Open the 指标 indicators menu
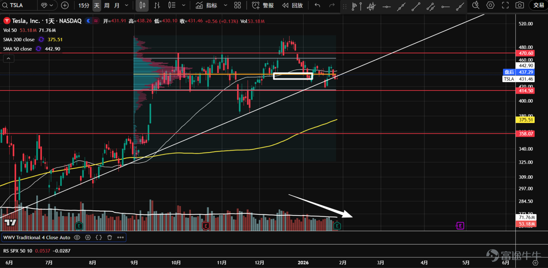 [x=207, y=5]
